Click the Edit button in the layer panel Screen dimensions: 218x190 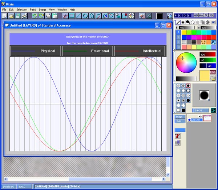180,121
